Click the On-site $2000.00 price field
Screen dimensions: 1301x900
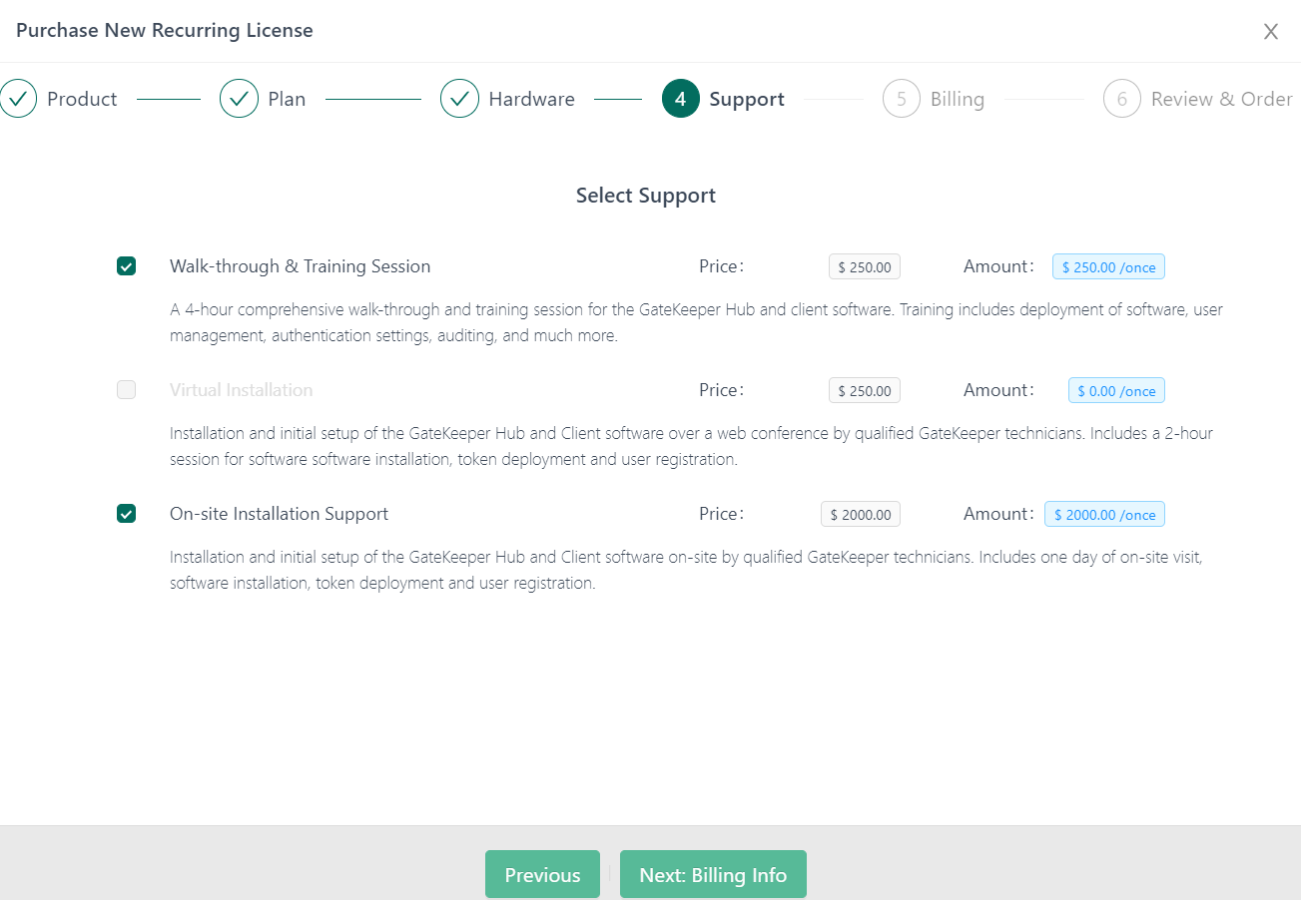tap(860, 515)
